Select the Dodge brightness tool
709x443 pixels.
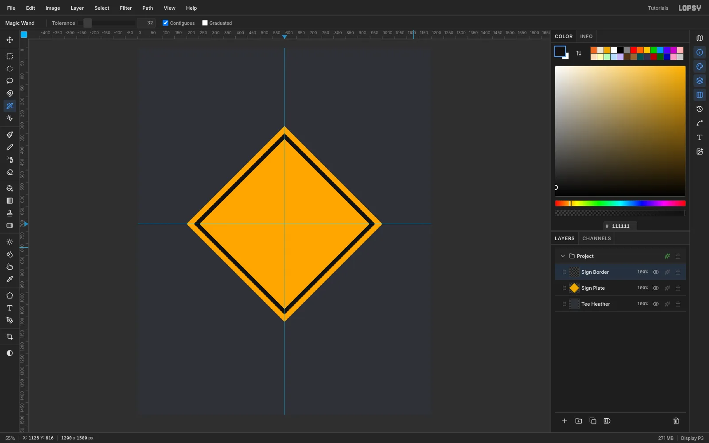tap(10, 242)
